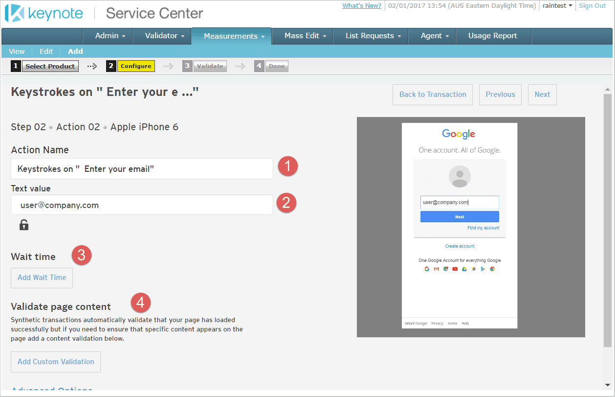This screenshot has width=615, height=397.
Task: Click Add Wait Time button
Action: tap(42, 278)
